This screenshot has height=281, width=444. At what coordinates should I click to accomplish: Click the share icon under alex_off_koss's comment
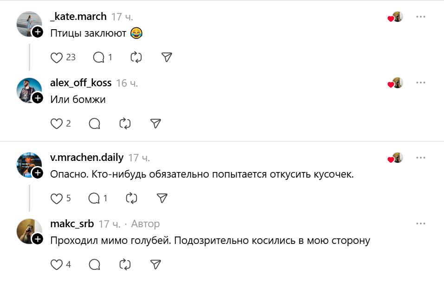[155, 124]
